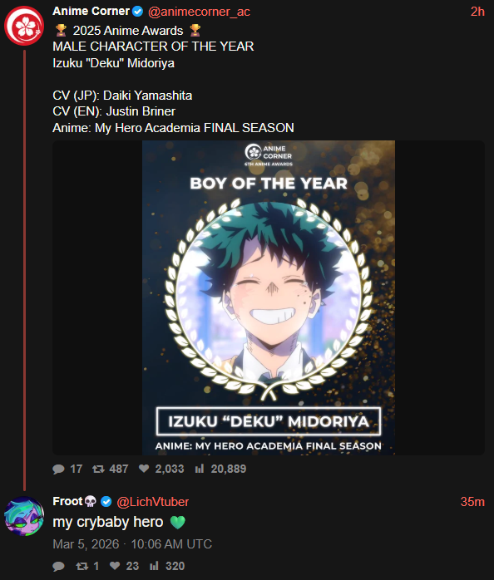494x580 pixels.
Task: Click the retweet icon showing 487
Action: (98, 469)
